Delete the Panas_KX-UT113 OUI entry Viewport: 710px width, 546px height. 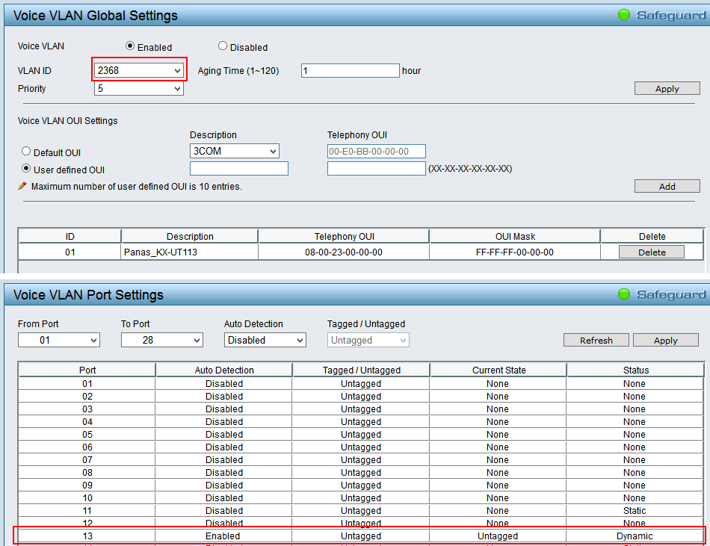651,252
